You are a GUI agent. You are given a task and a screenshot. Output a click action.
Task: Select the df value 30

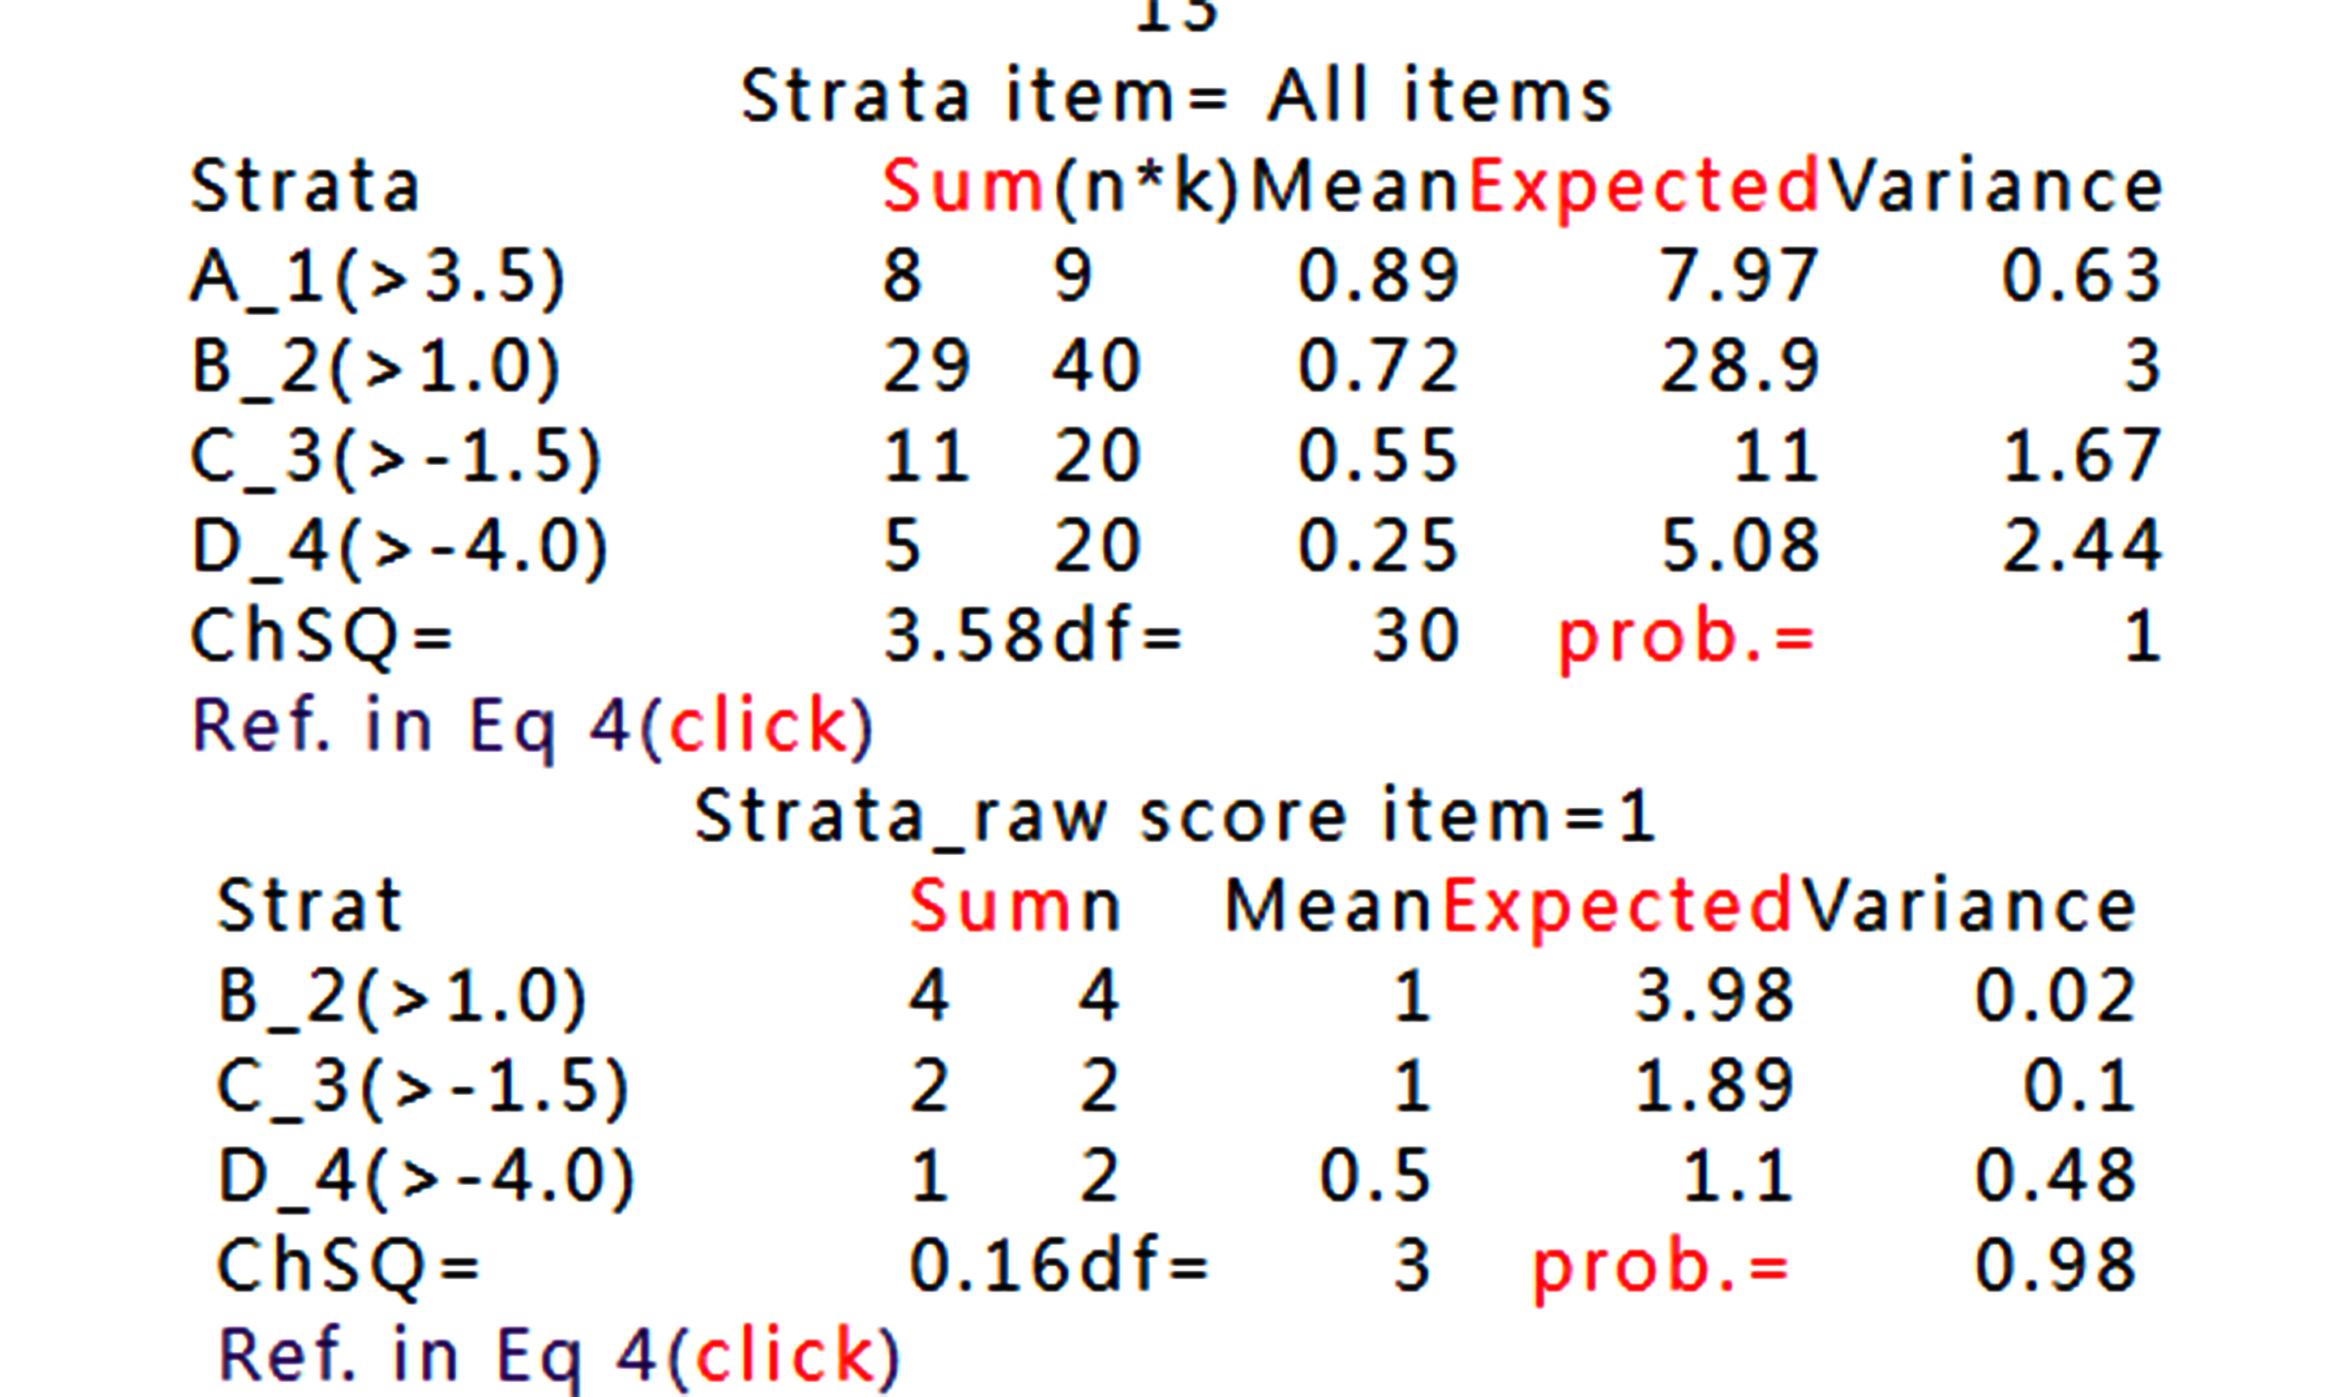1415,636
